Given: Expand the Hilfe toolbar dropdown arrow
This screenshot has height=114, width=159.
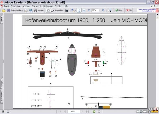Looking at the screenshot, I should coord(123,10).
